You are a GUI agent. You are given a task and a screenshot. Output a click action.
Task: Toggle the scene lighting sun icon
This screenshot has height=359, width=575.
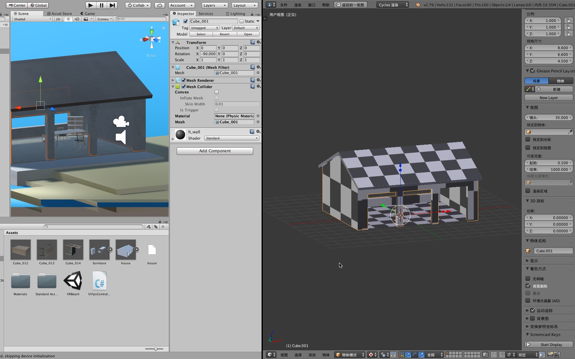click(68, 19)
